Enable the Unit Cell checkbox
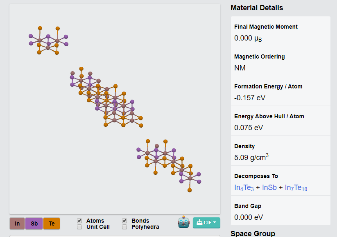This screenshot has height=237, width=337. point(79,227)
